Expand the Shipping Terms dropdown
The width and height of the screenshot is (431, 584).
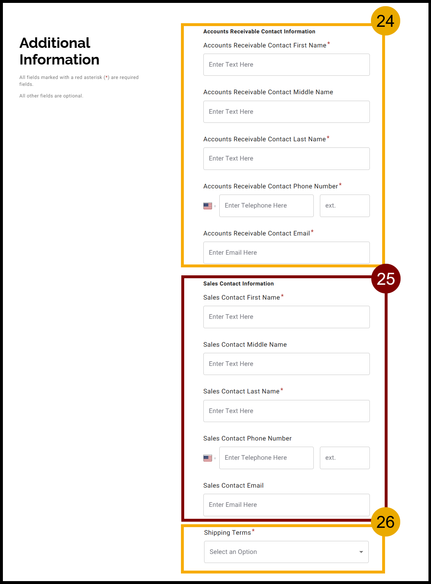[x=286, y=552]
